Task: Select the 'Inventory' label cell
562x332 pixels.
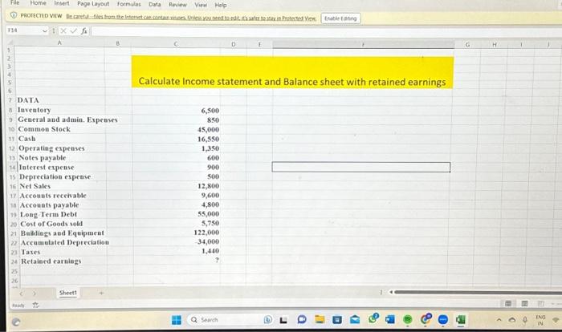Action: click(34, 110)
